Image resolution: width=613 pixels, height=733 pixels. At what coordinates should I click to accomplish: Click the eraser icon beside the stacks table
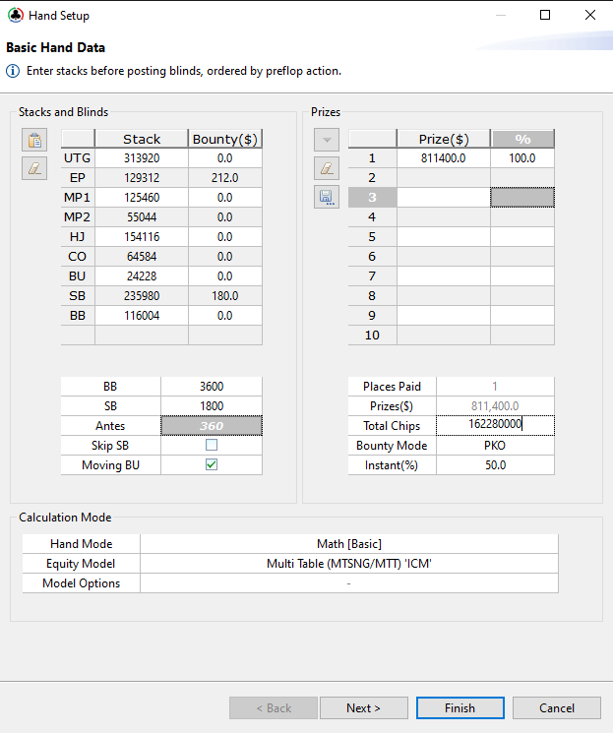[34, 168]
